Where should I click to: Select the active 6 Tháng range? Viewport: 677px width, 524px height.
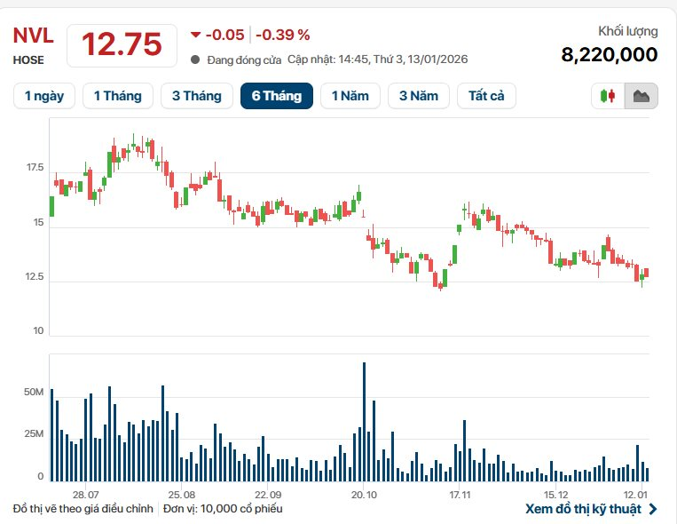pos(276,96)
